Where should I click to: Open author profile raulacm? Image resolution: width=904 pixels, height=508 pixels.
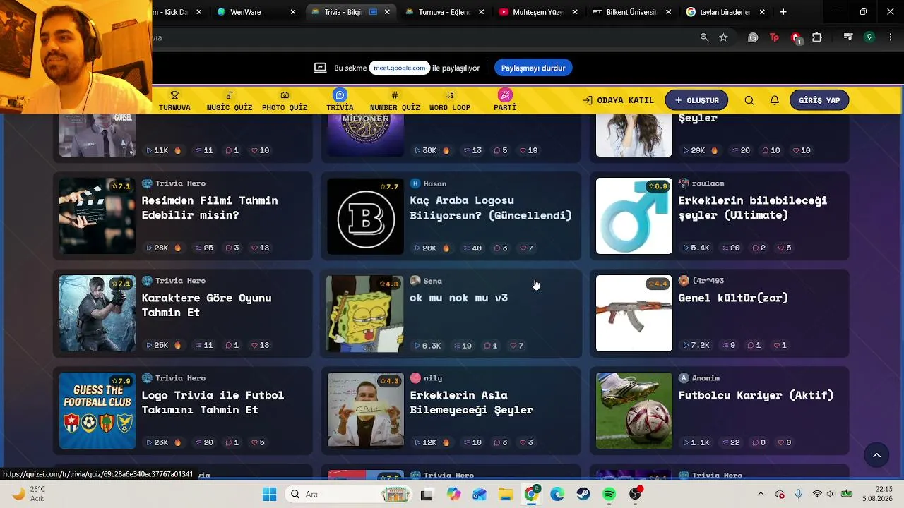click(701, 183)
